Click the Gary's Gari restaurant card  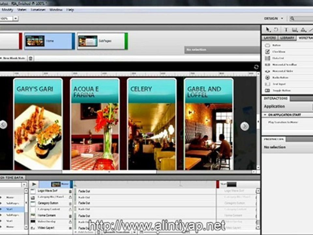pos(38,124)
